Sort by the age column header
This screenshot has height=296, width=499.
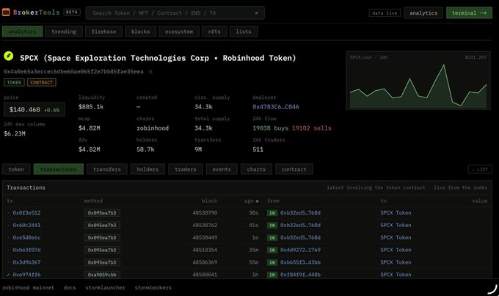click(x=249, y=201)
